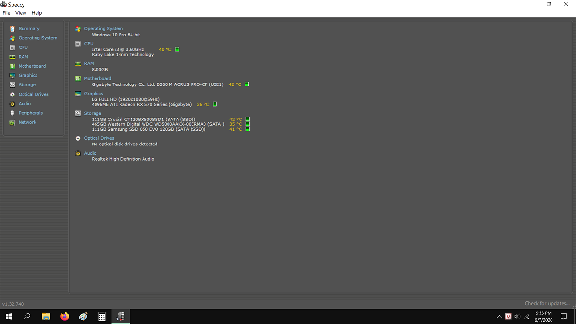
Task: Click the 'Windows 10 Pro 64-bit' text
Action: pos(116,35)
